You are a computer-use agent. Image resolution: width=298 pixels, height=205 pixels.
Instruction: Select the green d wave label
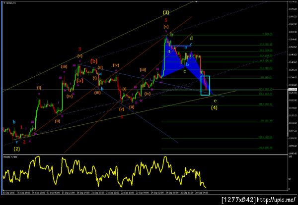(191, 38)
